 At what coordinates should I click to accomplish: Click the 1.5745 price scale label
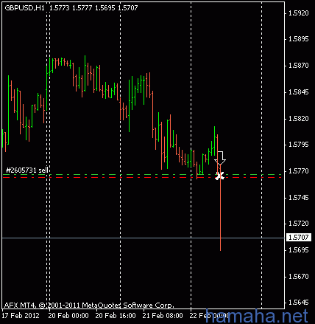point(299,198)
